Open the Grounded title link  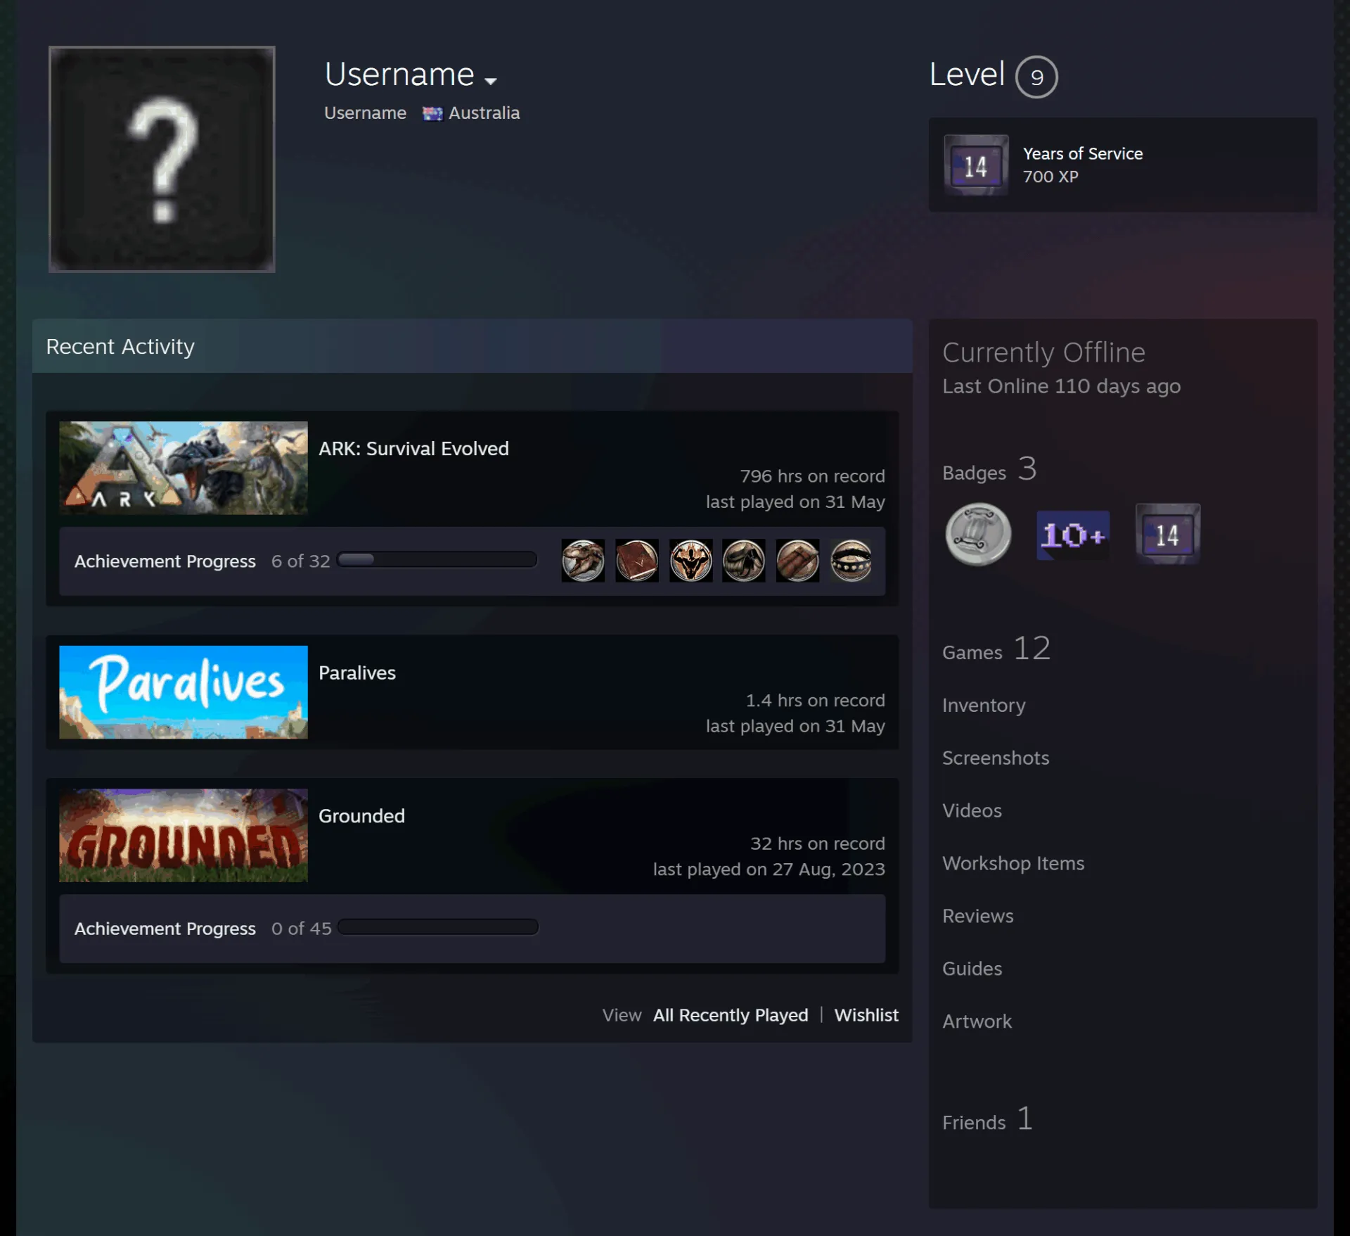pos(361,816)
